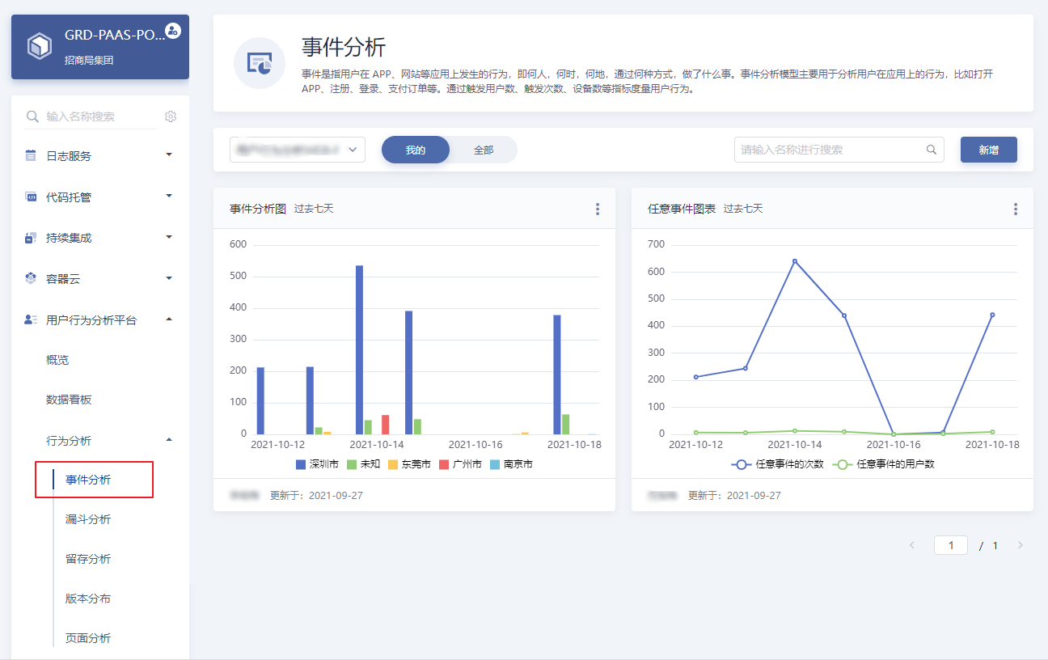Click the tallest 深圳市 bar on 2021-10-14
The height and width of the screenshot is (660, 1048).
point(359,349)
